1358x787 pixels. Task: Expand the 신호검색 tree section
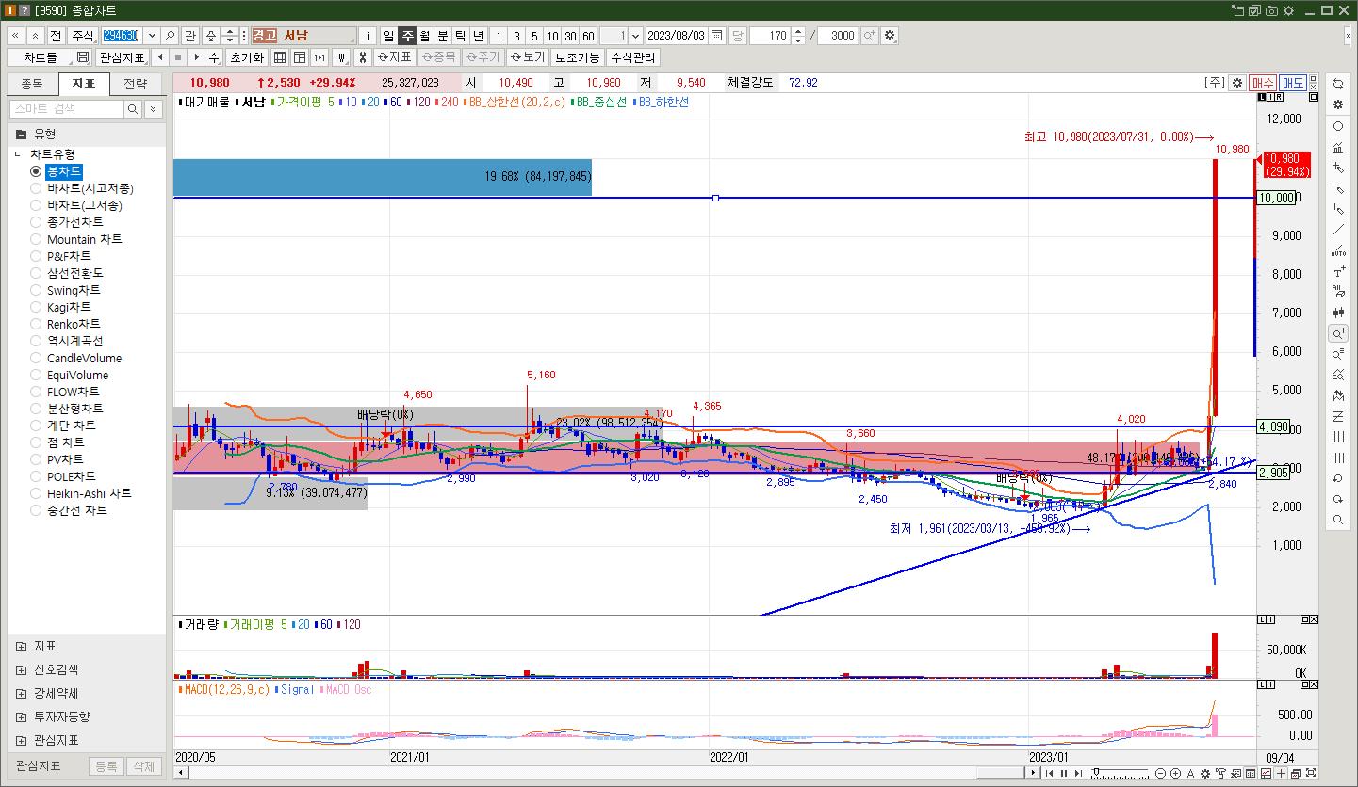coord(21,670)
